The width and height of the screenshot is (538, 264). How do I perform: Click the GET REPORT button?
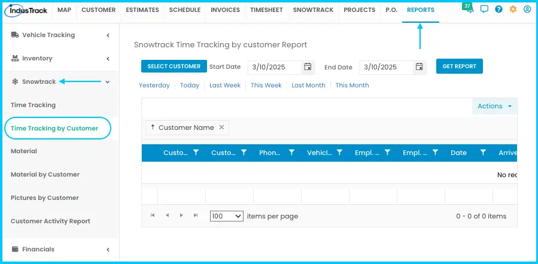pyautogui.click(x=460, y=66)
